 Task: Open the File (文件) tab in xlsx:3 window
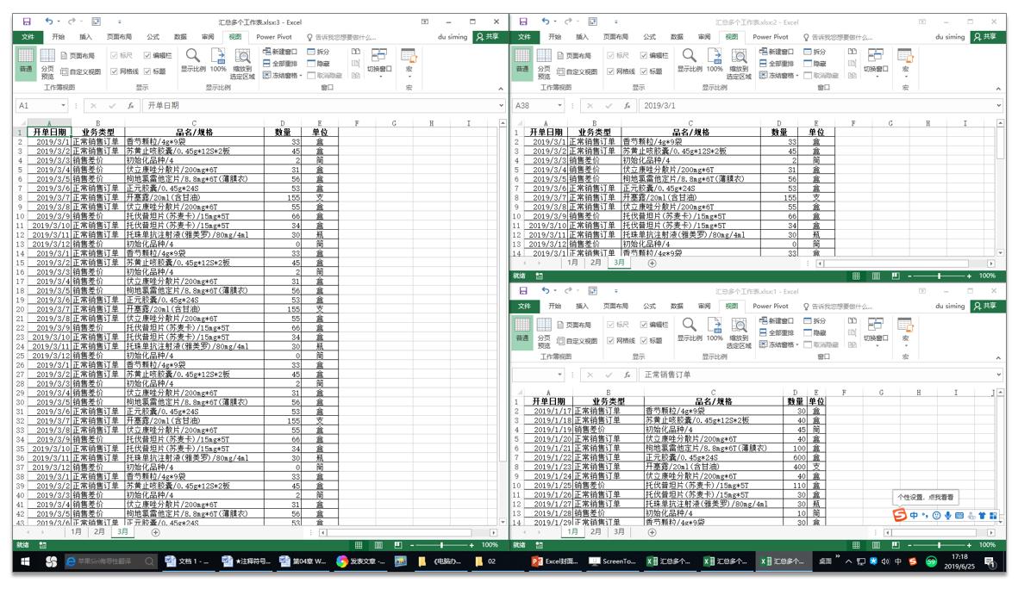click(x=28, y=37)
